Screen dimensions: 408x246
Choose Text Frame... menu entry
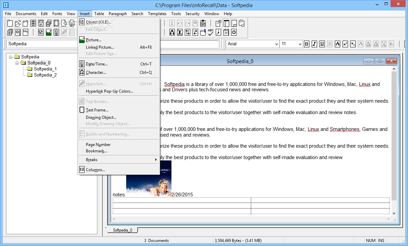pyautogui.click(x=119, y=110)
